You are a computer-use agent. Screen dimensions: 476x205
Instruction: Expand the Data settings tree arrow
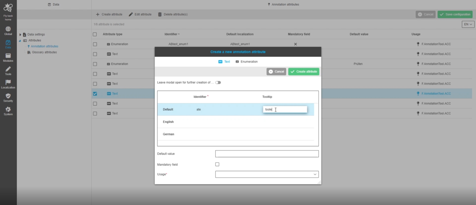coord(20,35)
